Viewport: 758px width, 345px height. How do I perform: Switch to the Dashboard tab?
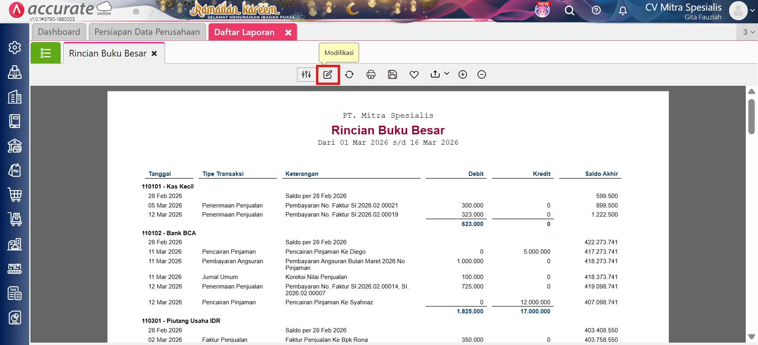pos(59,32)
